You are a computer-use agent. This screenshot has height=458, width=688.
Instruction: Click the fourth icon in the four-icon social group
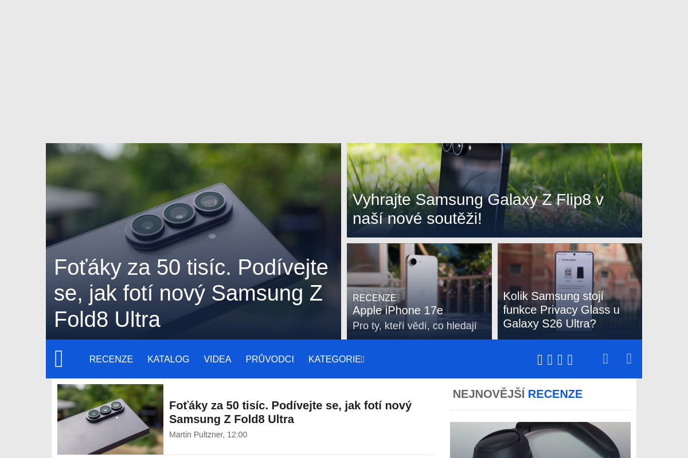pyautogui.click(x=570, y=360)
